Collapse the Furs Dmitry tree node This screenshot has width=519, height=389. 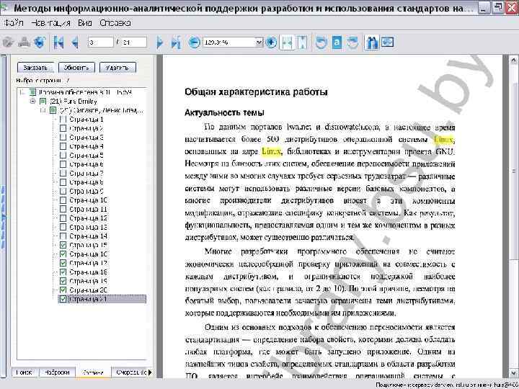pyautogui.click(x=32, y=102)
